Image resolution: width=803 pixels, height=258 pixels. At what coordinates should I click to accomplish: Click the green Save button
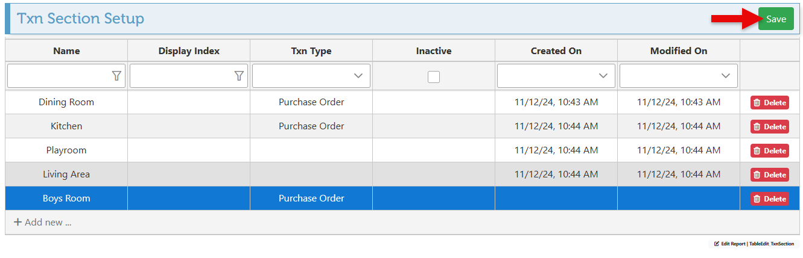click(x=776, y=19)
